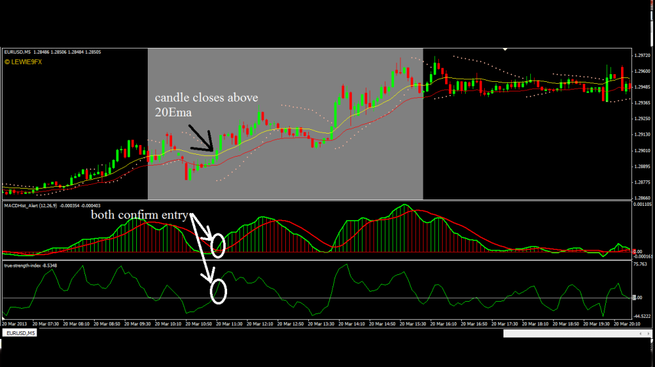The image size is (655, 367).
Task: Click the 1.29250 price scale label
Action: click(642, 118)
